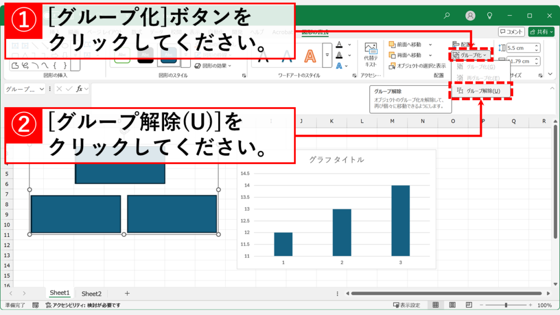Expand 背面へ移動 dropdown arrow
Image resolution: width=560 pixels, height=315 pixels.
(430, 55)
